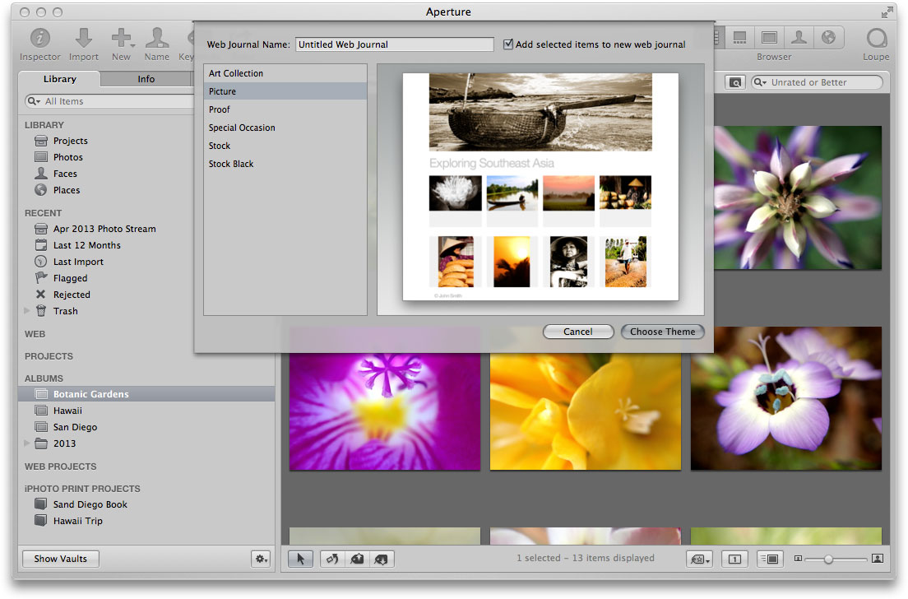Expand the Trash item
Viewport: 908px width, 599px height.
pos(27,311)
